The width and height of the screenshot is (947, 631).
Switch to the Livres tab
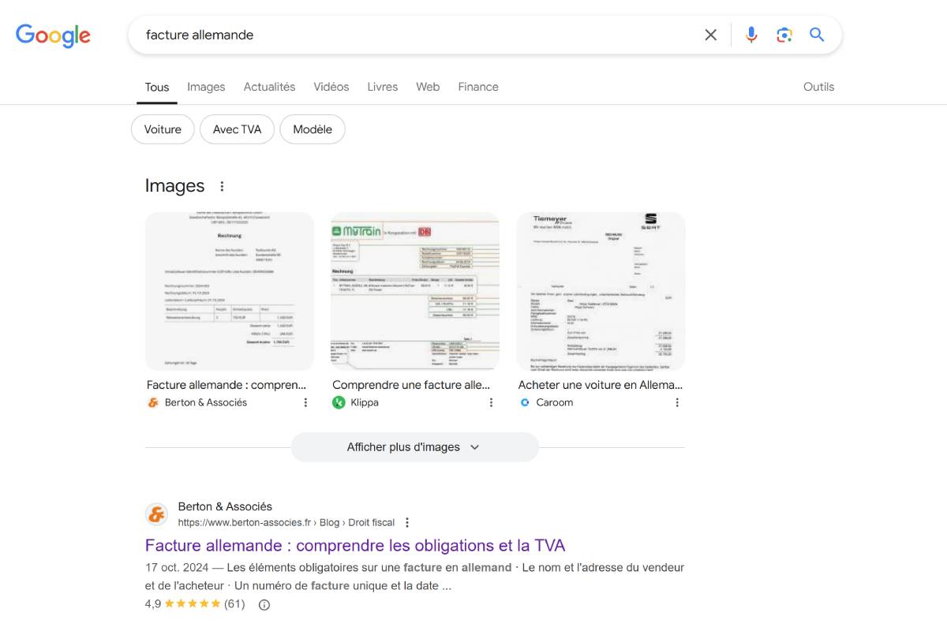coord(382,87)
